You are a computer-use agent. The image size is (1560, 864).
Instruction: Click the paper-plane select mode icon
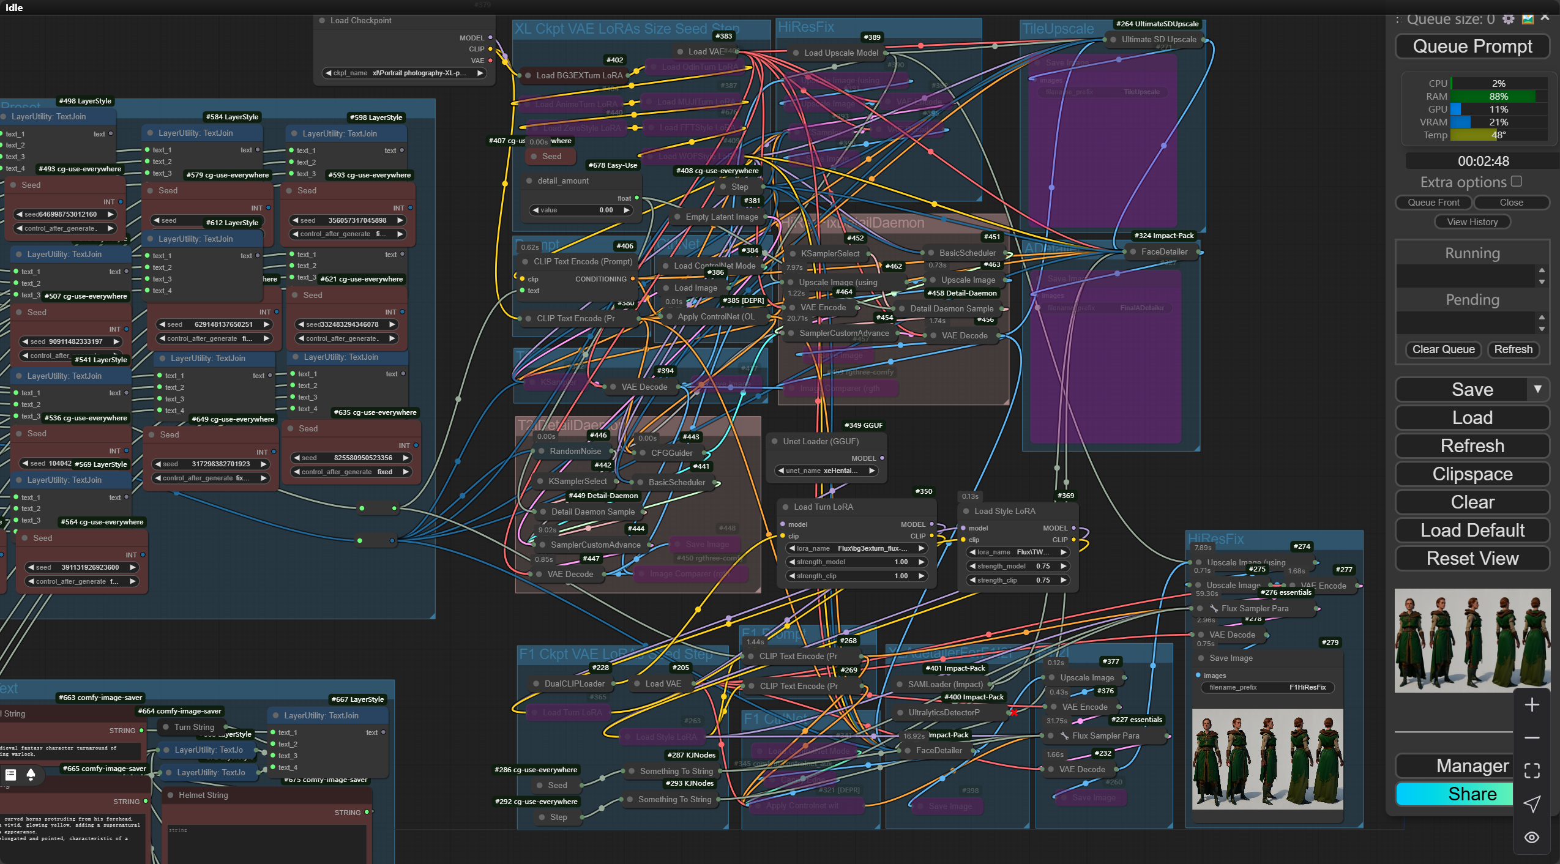pyautogui.click(x=1532, y=804)
